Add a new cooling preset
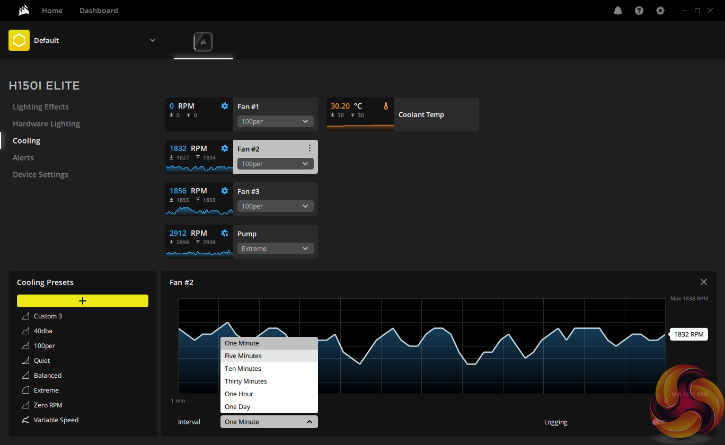The height and width of the screenshot is (445, 725). click(x=83, y=301)
